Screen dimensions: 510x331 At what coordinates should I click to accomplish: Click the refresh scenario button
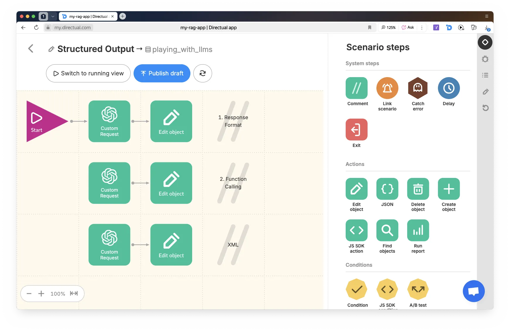click(202, 73)
